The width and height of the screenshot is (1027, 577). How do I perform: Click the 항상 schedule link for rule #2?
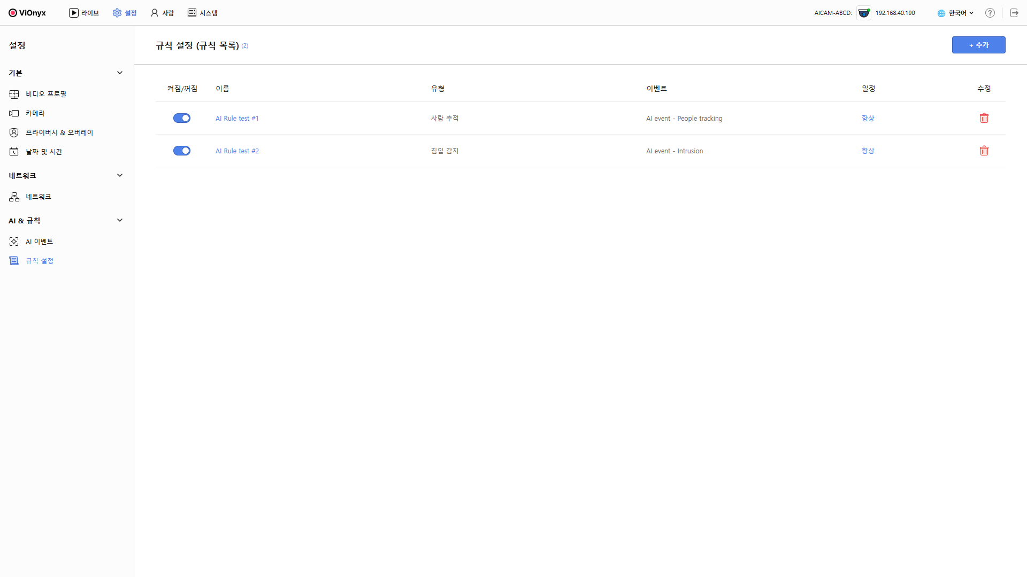coord(868,151)
